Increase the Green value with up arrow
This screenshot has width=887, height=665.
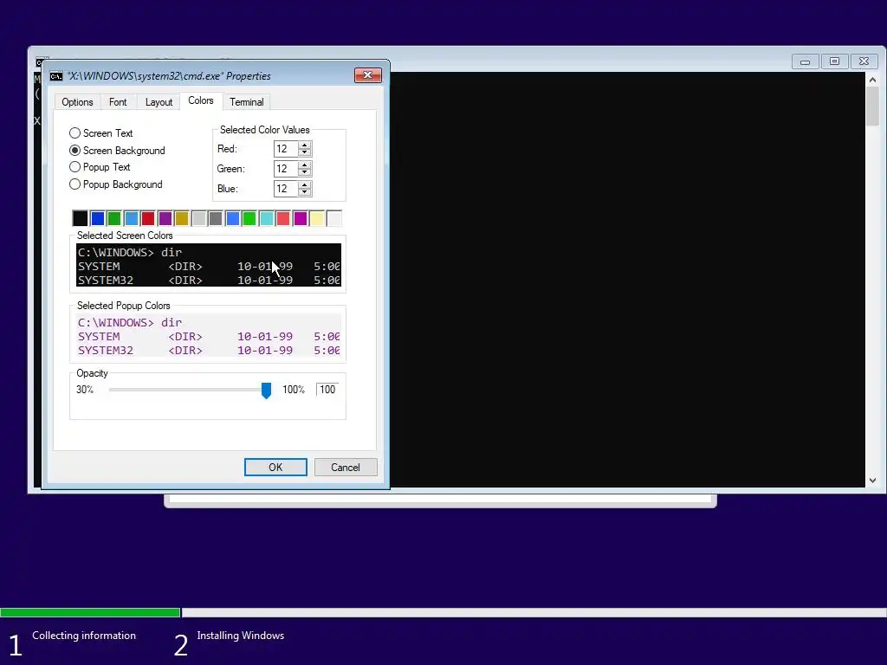(305, 165)
